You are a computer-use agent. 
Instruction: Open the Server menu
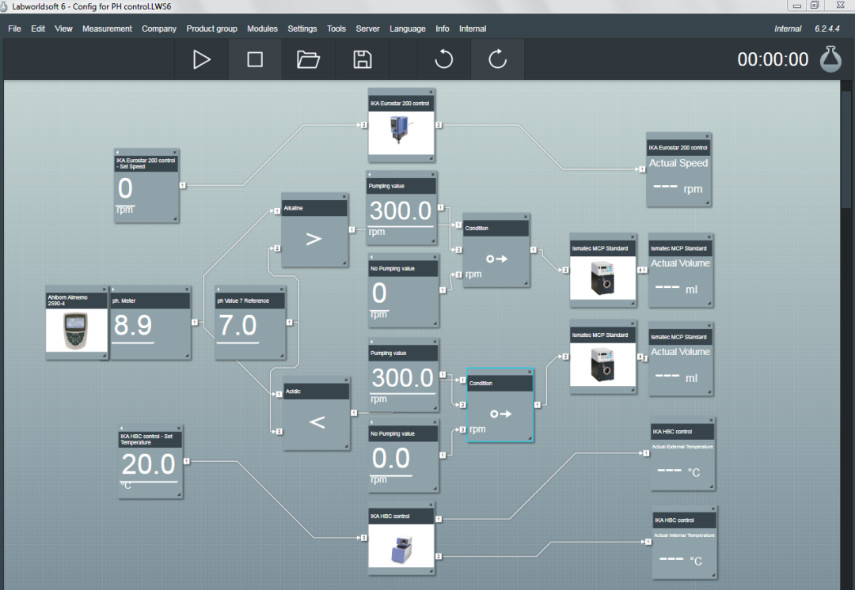(367, 28)
